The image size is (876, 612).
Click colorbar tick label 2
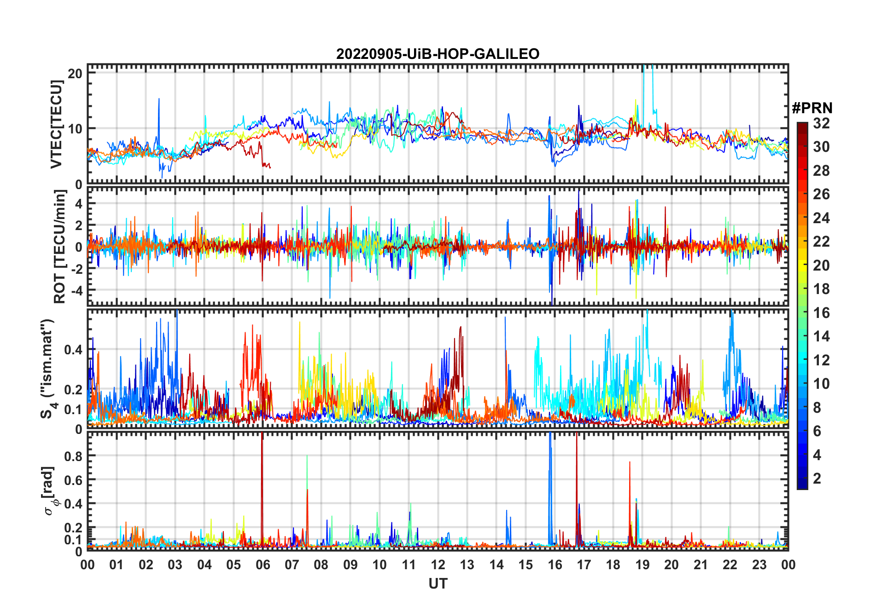pos(817,479)
